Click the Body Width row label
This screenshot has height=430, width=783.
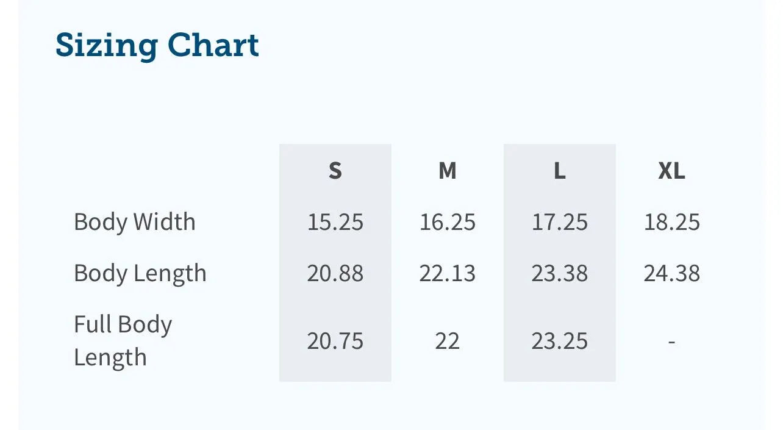134,221
